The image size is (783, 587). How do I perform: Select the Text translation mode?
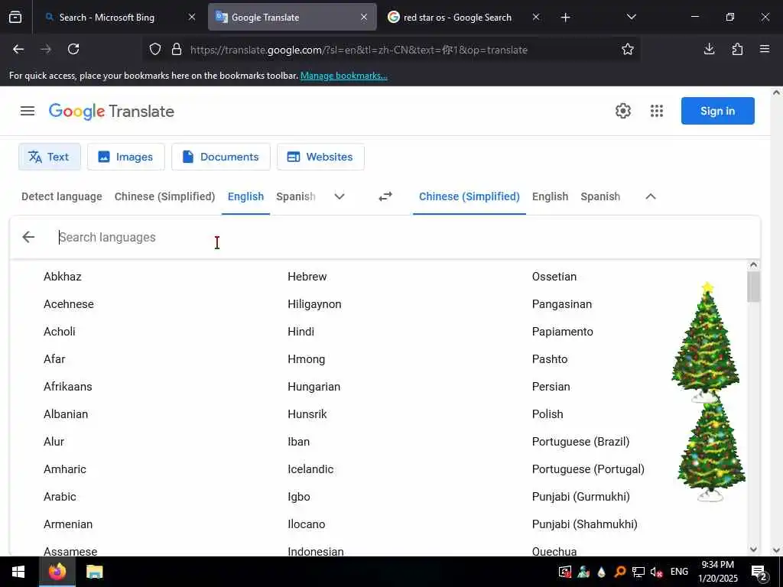tap(50, 157)
